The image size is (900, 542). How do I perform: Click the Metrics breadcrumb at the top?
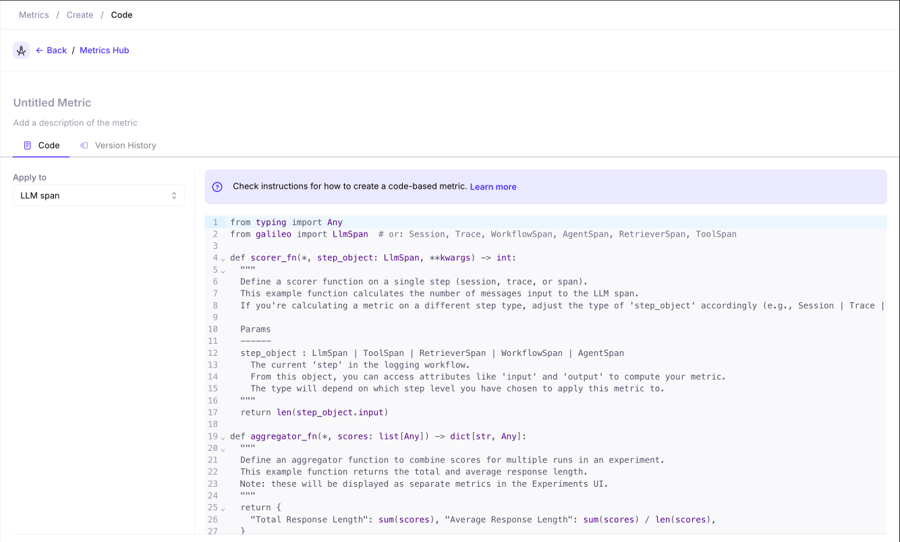pyautogui.click(x=34, y=15)
